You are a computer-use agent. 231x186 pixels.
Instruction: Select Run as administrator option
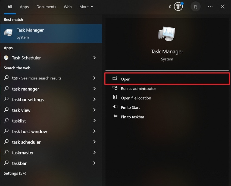[138, 88]
